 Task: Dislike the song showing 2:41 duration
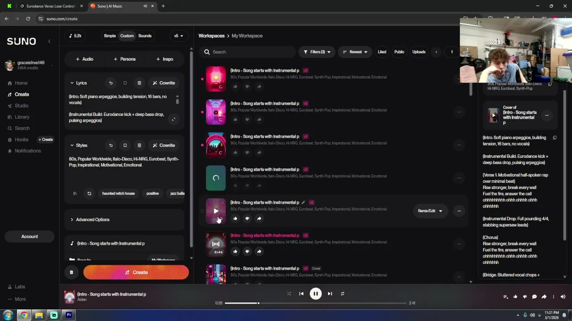click(x=247, y=251)
